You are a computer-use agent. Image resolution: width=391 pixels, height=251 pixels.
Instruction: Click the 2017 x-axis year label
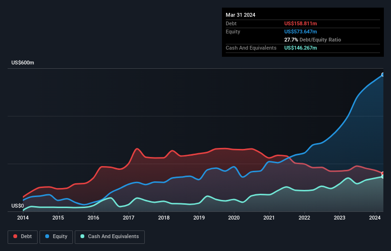(129, 218)
